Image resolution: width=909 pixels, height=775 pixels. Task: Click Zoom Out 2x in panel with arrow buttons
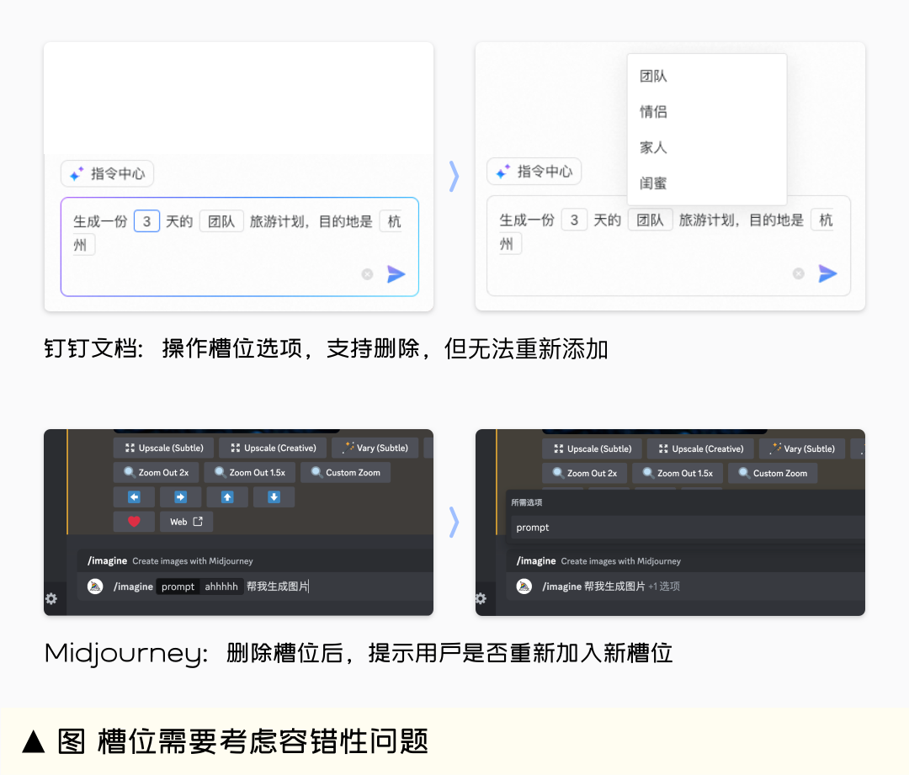[x=156, y=472]
